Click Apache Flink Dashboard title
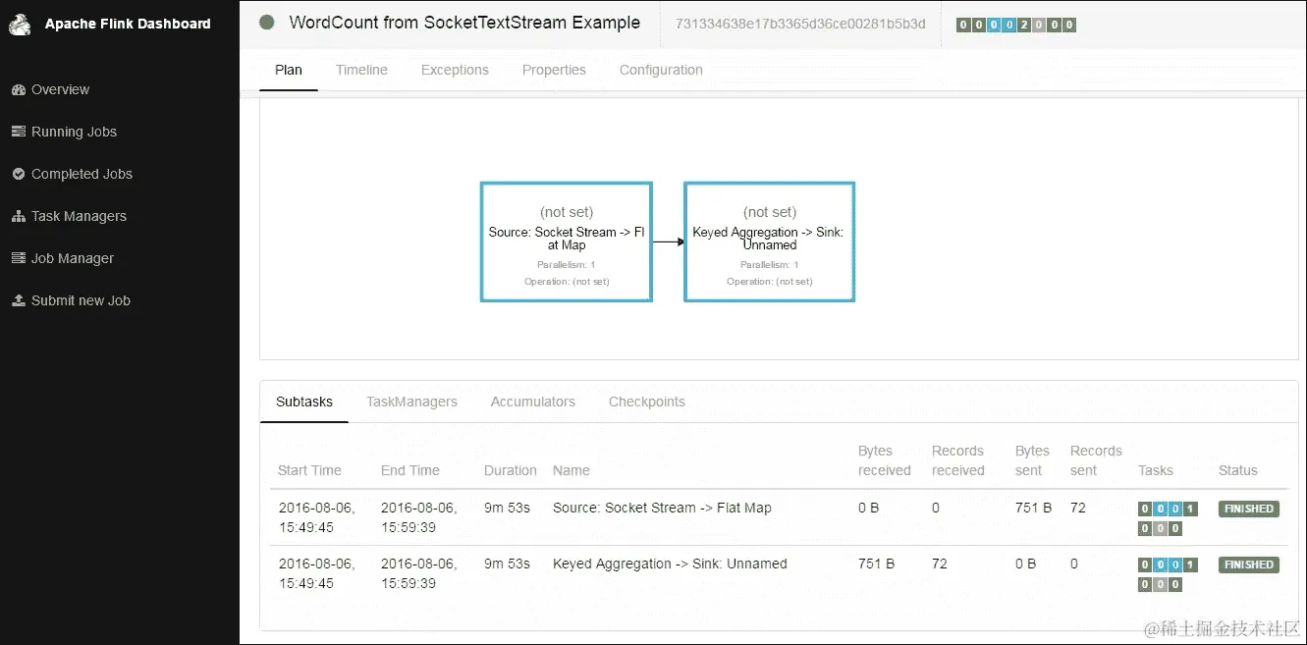 128,24
